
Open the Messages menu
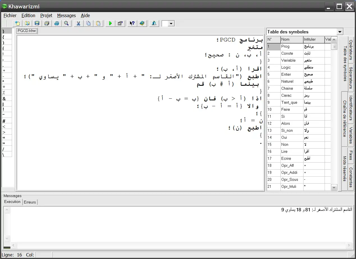(x=67, y=15)
